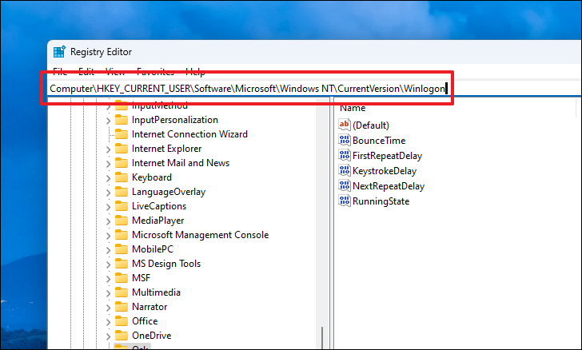Click the registry path address bar
Image resolution: width=582 pixels, height=350 pixels.
pyautogui.click(x=313, y=89)
